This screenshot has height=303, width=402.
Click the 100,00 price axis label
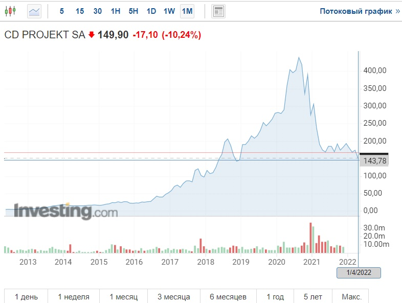[x=374, y=176]
